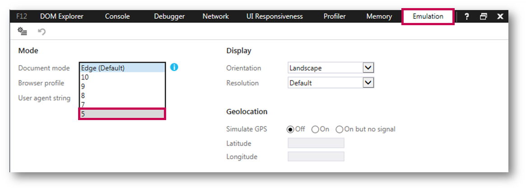Select document mode 7

click(x=122, y=104)
